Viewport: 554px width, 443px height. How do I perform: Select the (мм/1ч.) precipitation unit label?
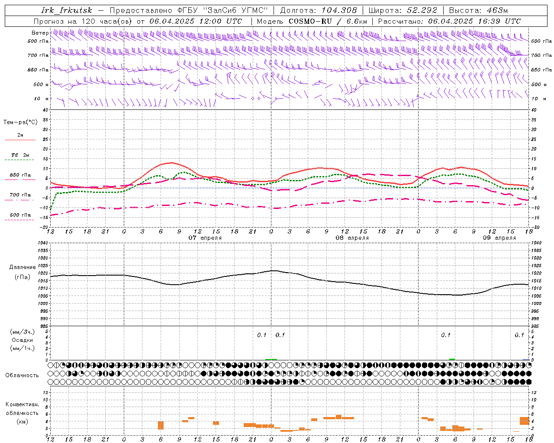point(23,348)
